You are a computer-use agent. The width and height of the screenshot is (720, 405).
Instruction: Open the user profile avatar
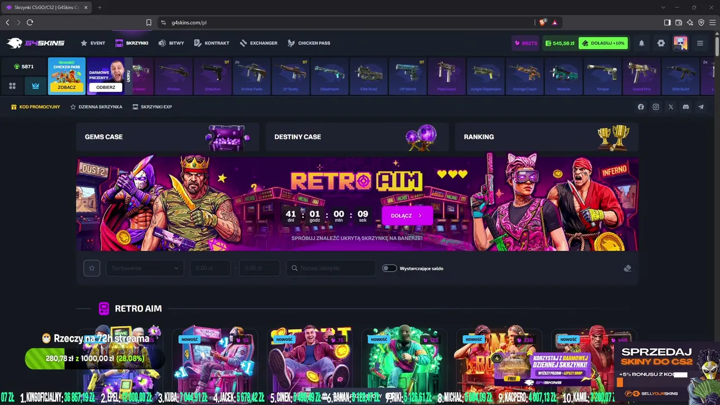[x=681, y=43]
